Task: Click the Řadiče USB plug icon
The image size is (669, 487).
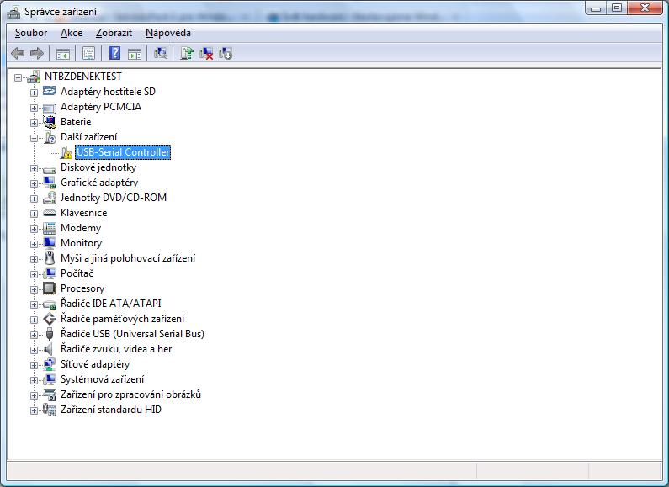Action: tap(50, 333)
